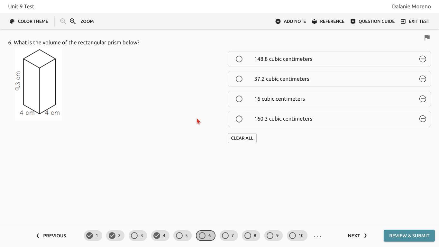This screenshot has width=439, height=247.
Task: Choose 37.2 cubic centimeters radio option
Action: coord(239,79)
